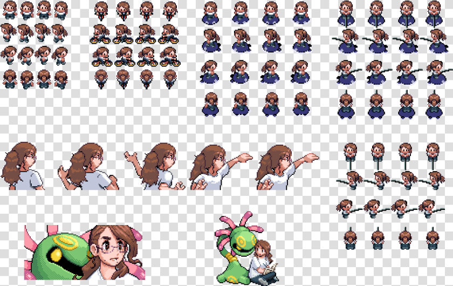The height and width of the screenshot is (286, 453).
Task: Select the final throwing frame with arm outstretched
Action: (x=287, y=167)
